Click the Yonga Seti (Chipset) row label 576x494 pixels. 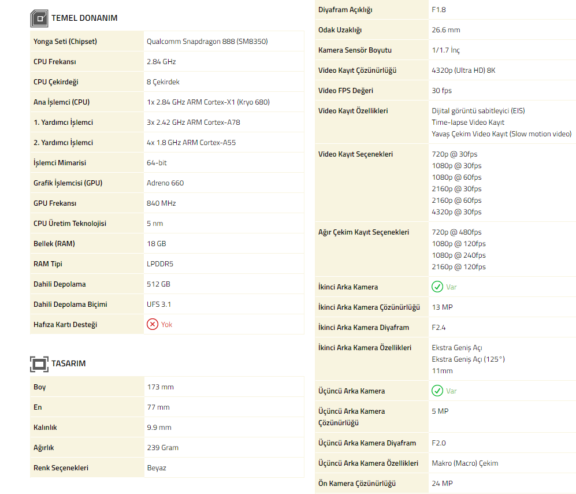click(x=65, y=42)
